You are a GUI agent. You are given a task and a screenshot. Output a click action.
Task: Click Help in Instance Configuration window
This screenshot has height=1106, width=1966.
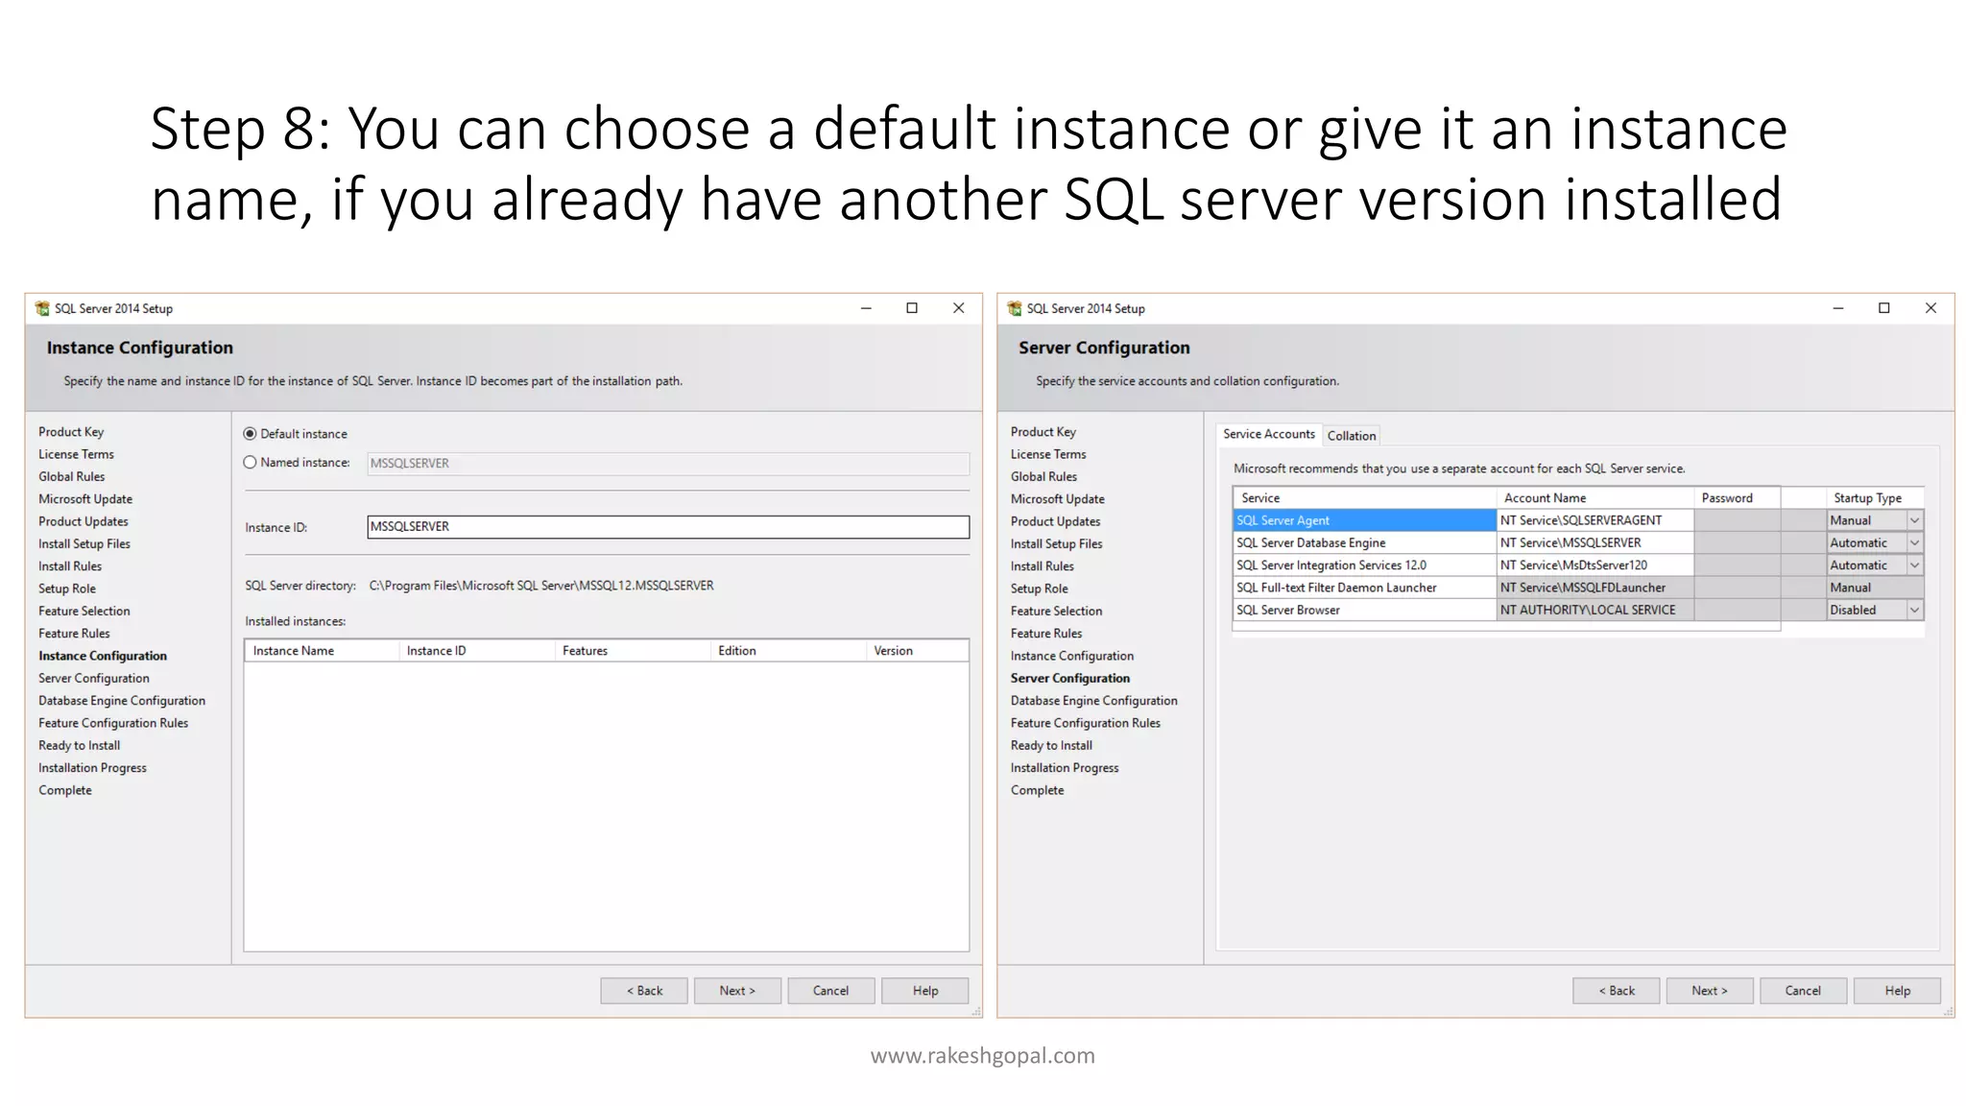click(x=925, y=991)
